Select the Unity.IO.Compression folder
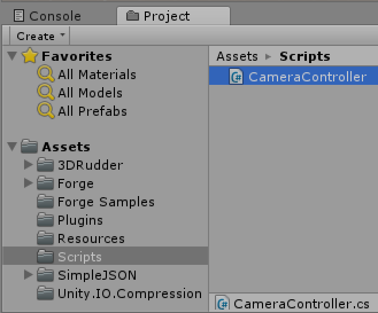The width and height of the screenshot is (378, 313). click(129, 294)
